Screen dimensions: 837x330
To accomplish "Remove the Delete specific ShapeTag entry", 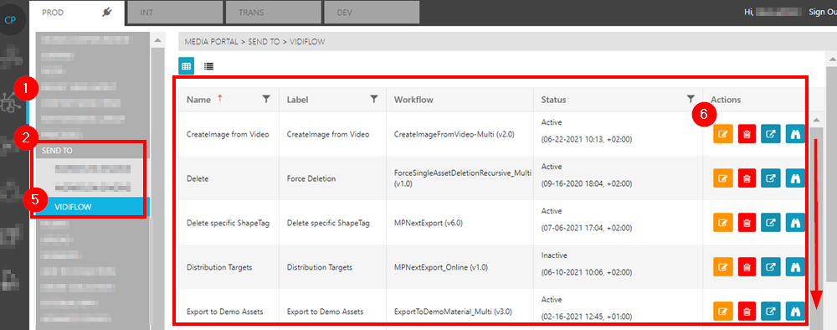I will click(x=747, y=223).
